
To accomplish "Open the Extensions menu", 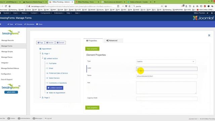I will click(x=59, y=13).
